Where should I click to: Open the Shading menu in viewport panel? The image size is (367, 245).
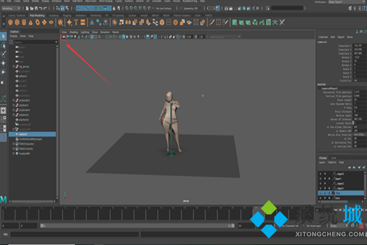pyautogui.click(x=73, y=31)
